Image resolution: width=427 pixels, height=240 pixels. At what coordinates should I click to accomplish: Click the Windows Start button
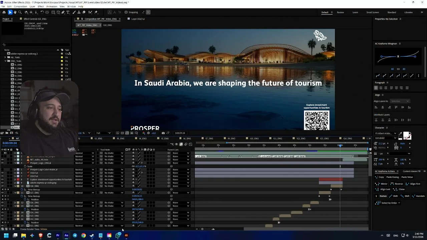pos(6,235)
